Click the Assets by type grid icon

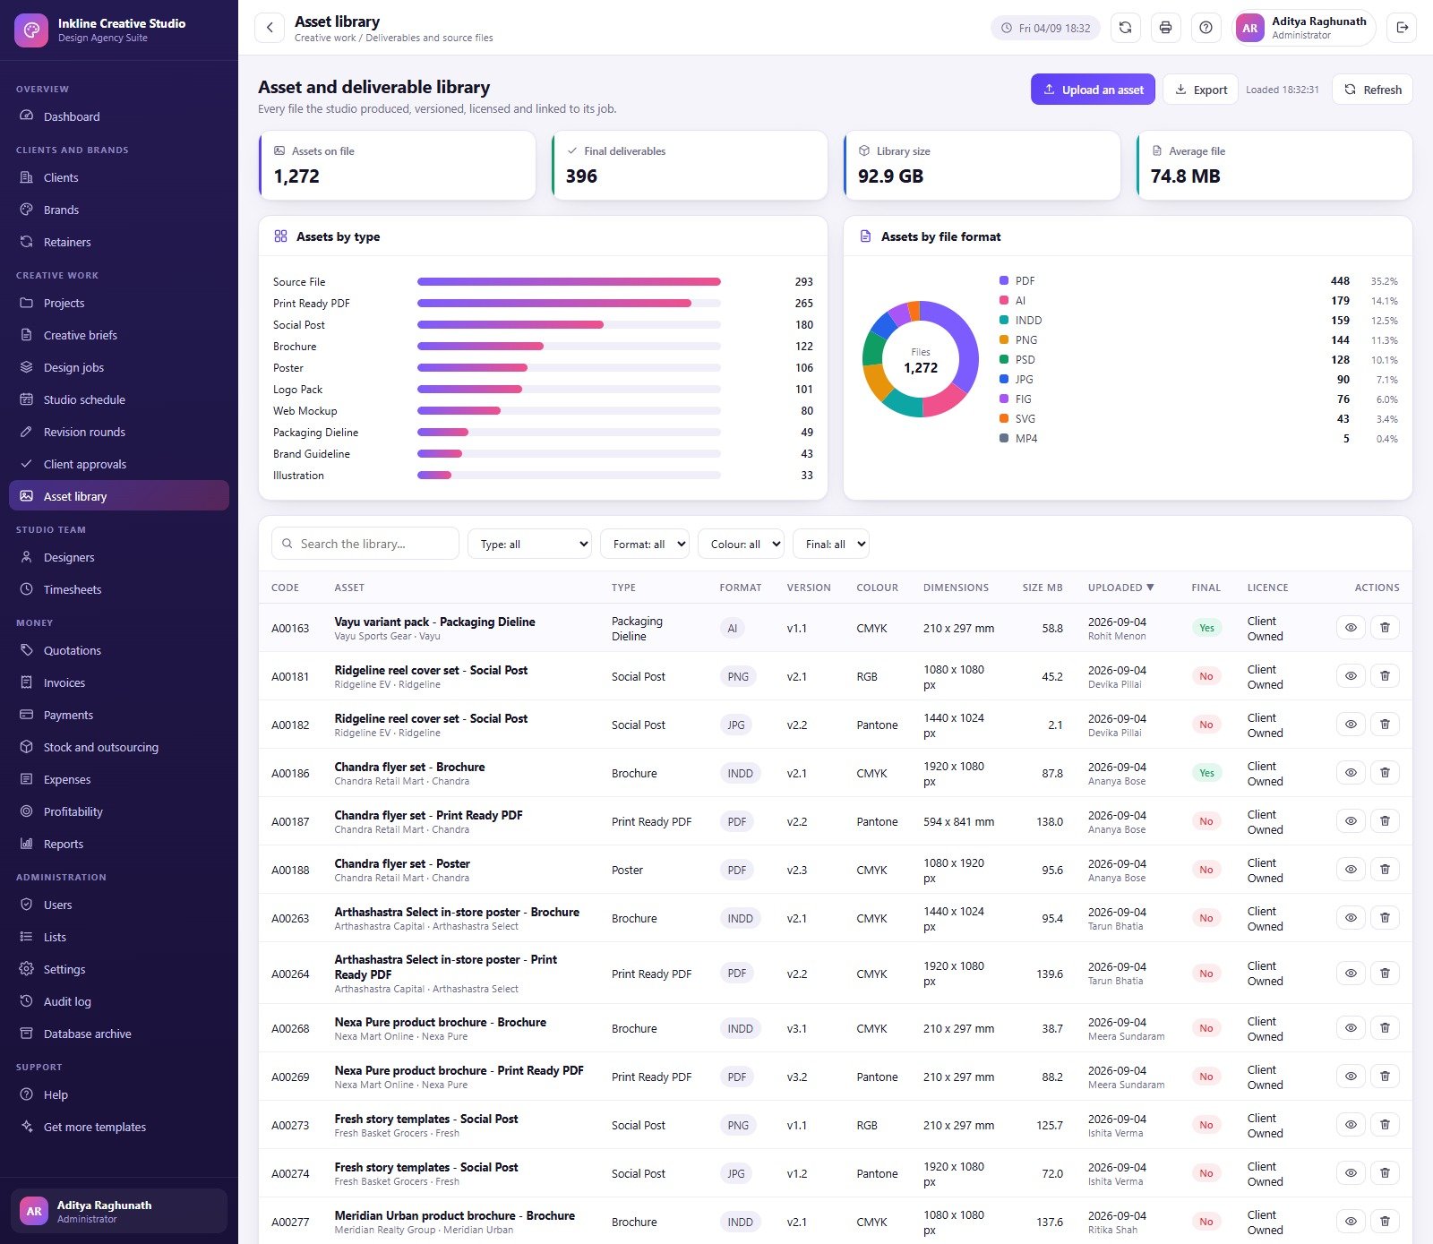pyautogui.click(x=280, y=236)
